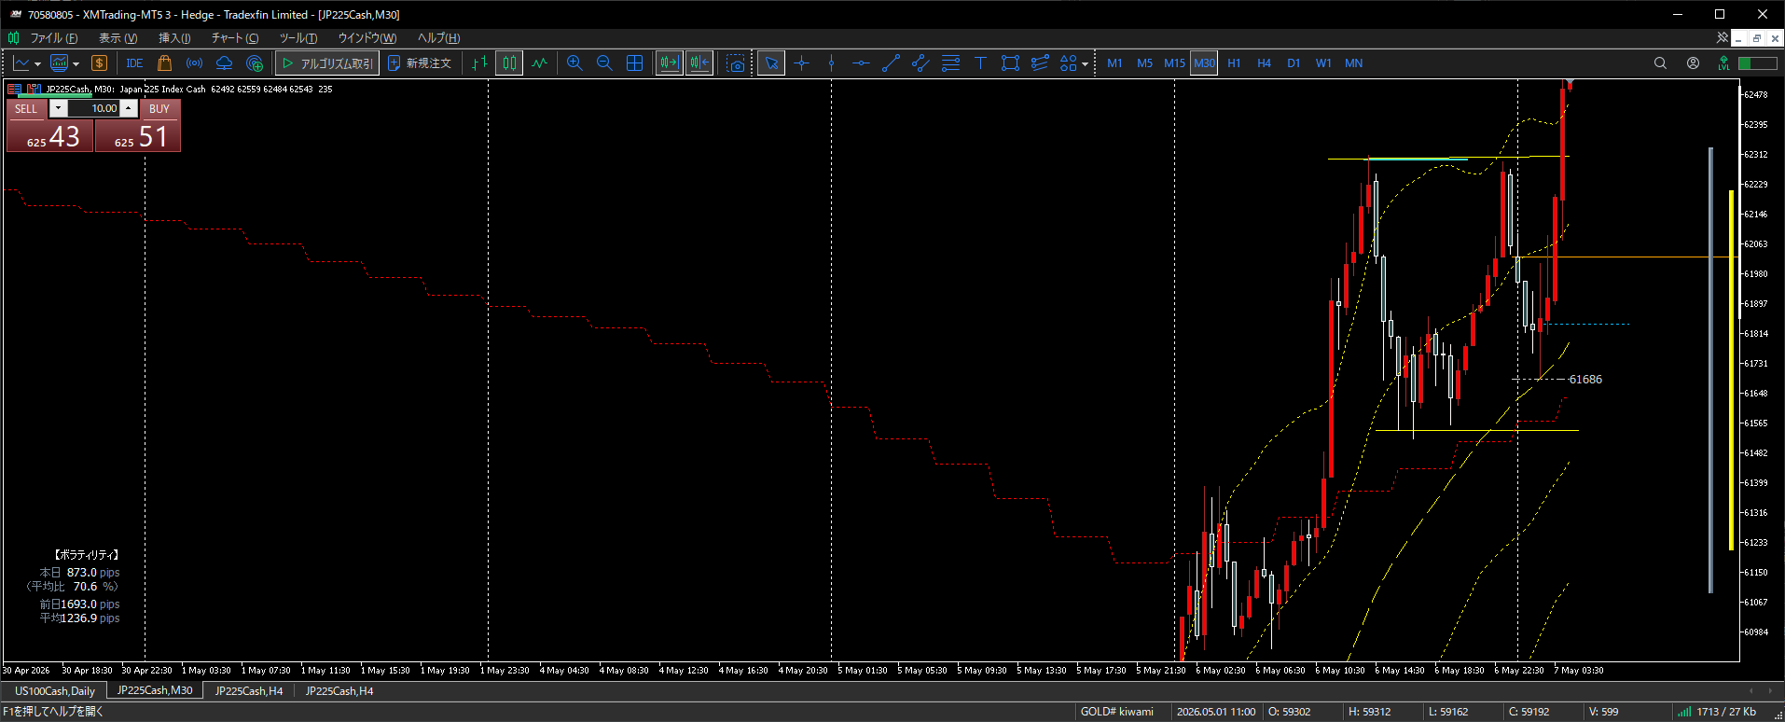Open the チャート(C) menu
1785x722 pixels.
tap(235, 38)
